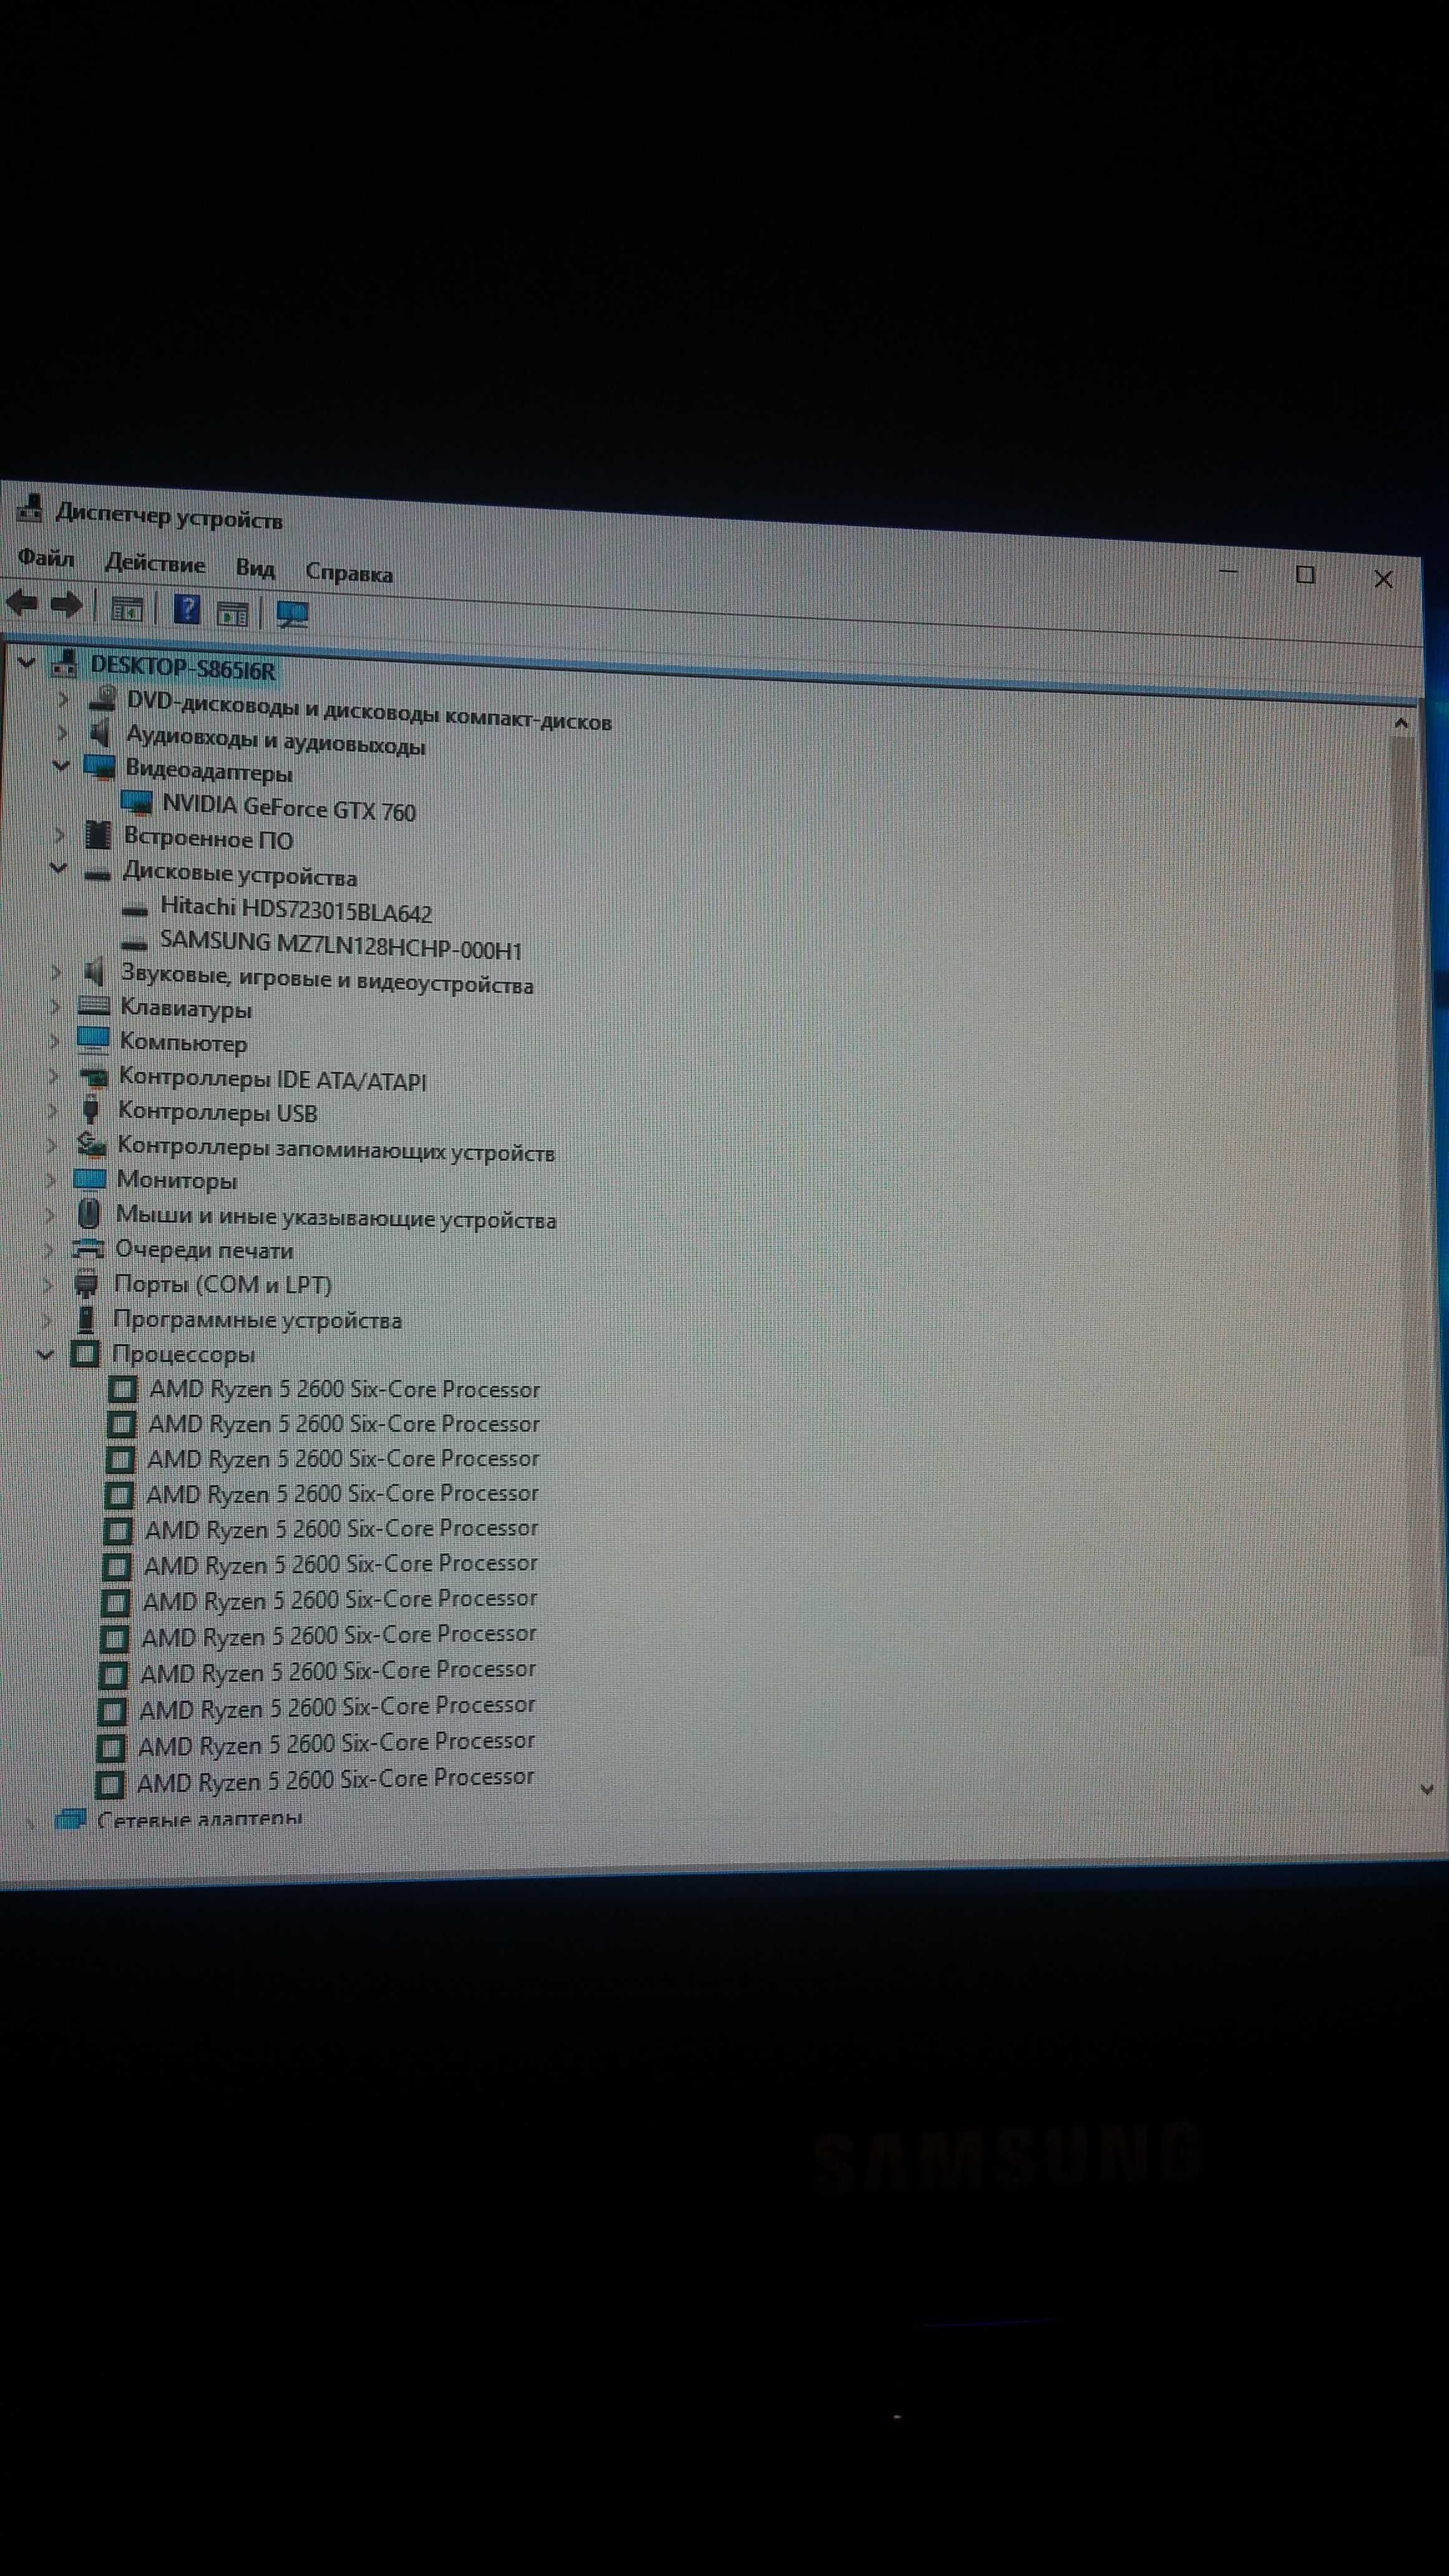
Task: Click the Порты (COM и LPT) icon
Action: [x=87, y=1283]
